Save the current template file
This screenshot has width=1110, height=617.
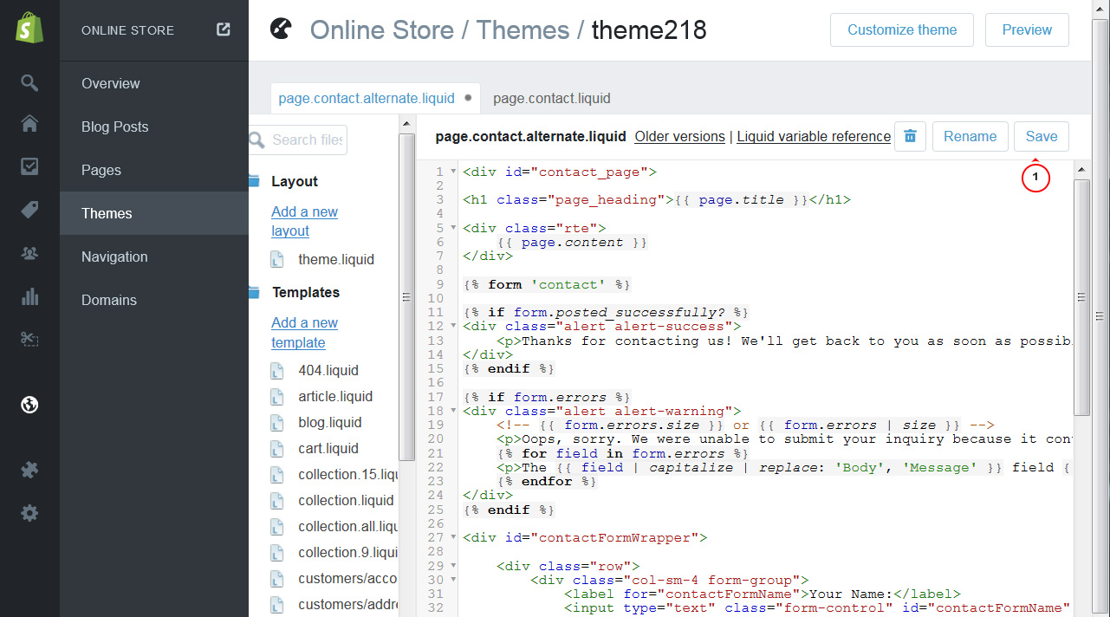[x=1042, y=136]
